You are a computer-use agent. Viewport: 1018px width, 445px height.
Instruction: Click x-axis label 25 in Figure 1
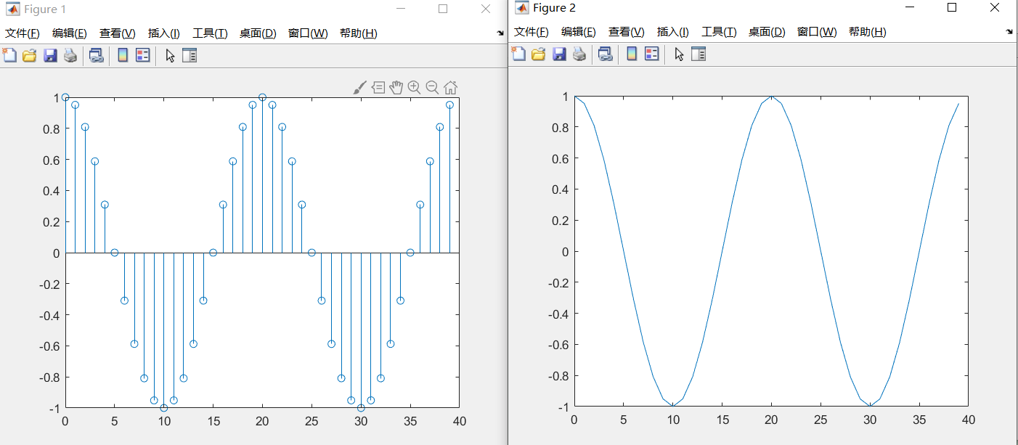(x=311, y=422)
